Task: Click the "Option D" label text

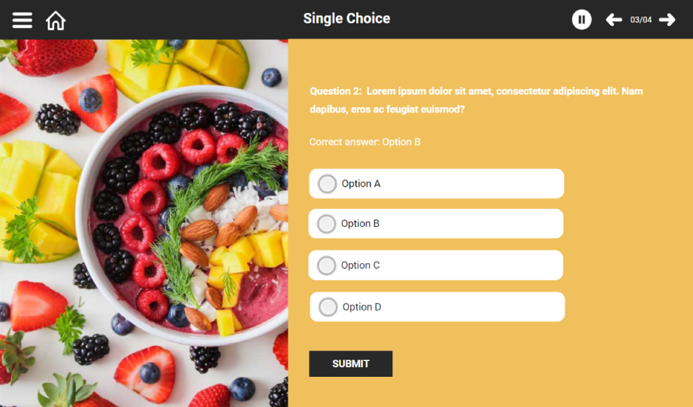Action: coord(362,307)
